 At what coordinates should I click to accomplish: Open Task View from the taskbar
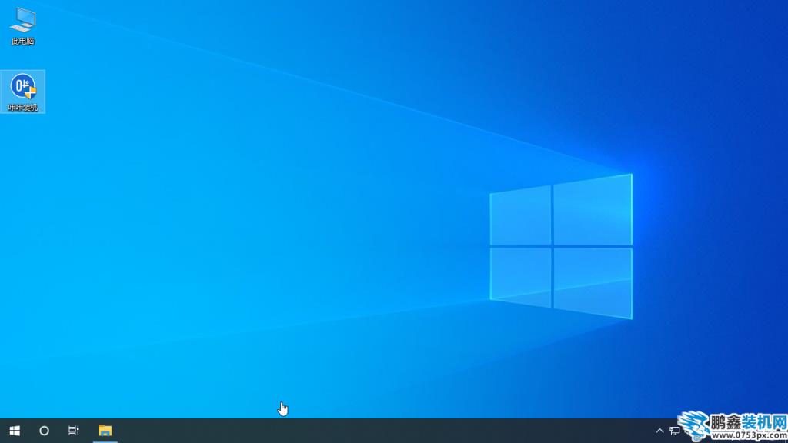pyautogui.click(x=74, y=431)
